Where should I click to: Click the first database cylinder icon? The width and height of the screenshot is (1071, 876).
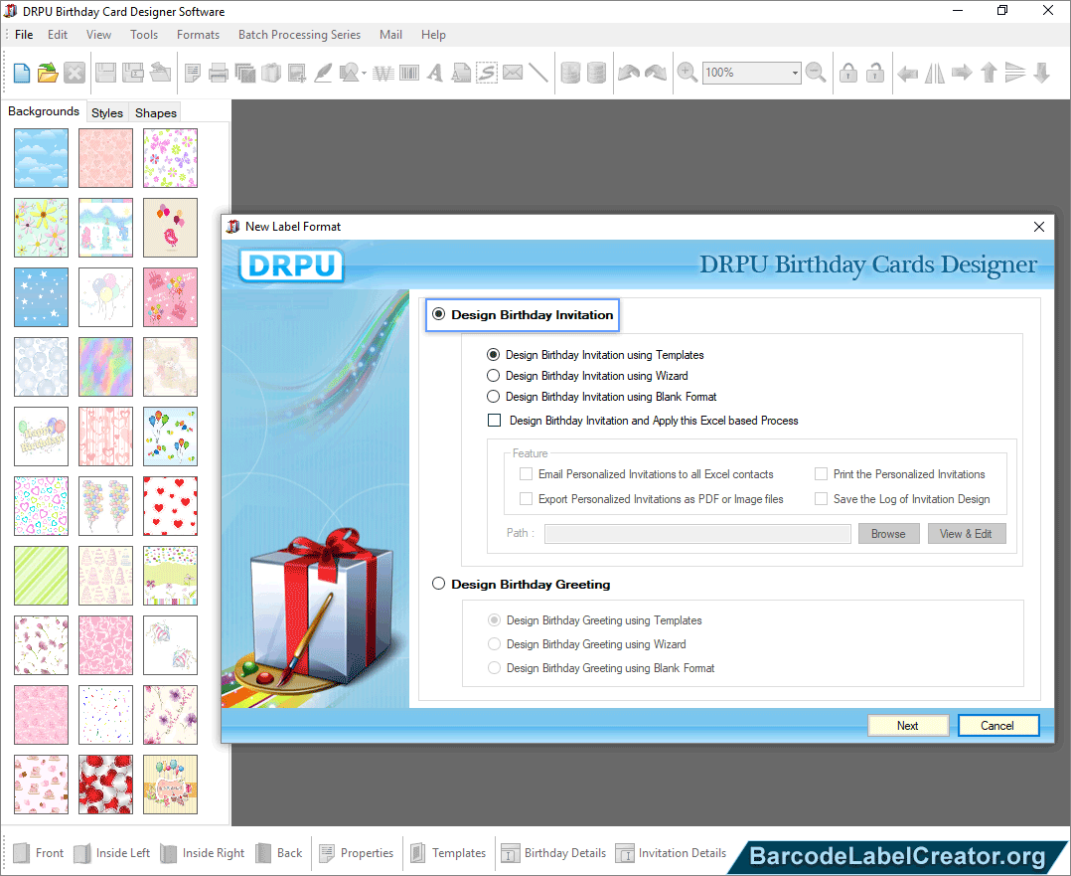coord(570,73)
